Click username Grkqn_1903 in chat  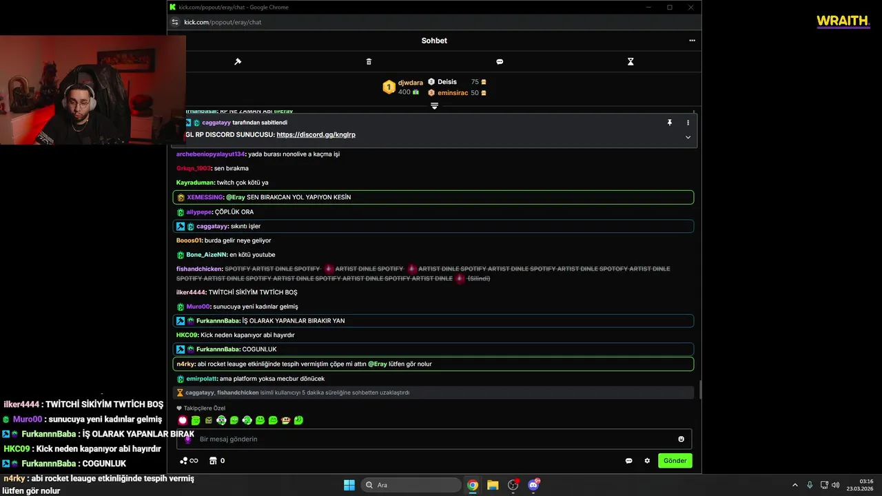point(194,169)
